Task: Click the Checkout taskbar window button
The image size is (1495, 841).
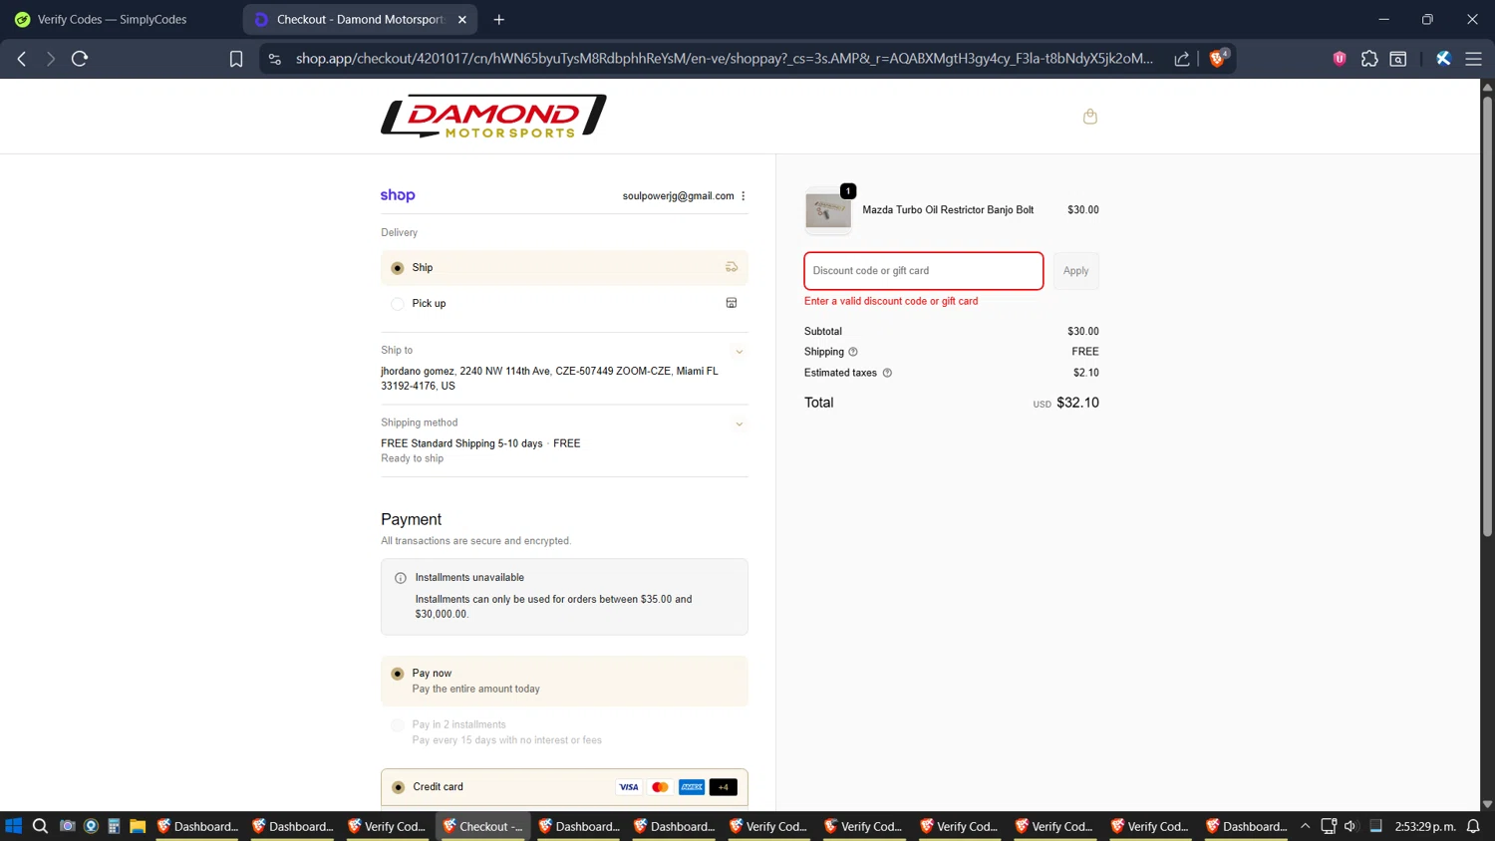Action: coord(483,826)
